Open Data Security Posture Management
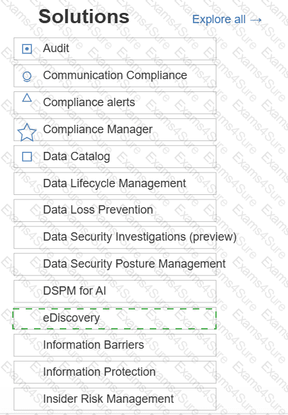The height and width of the screenshot is (415, 288). [x=115, y=264]
